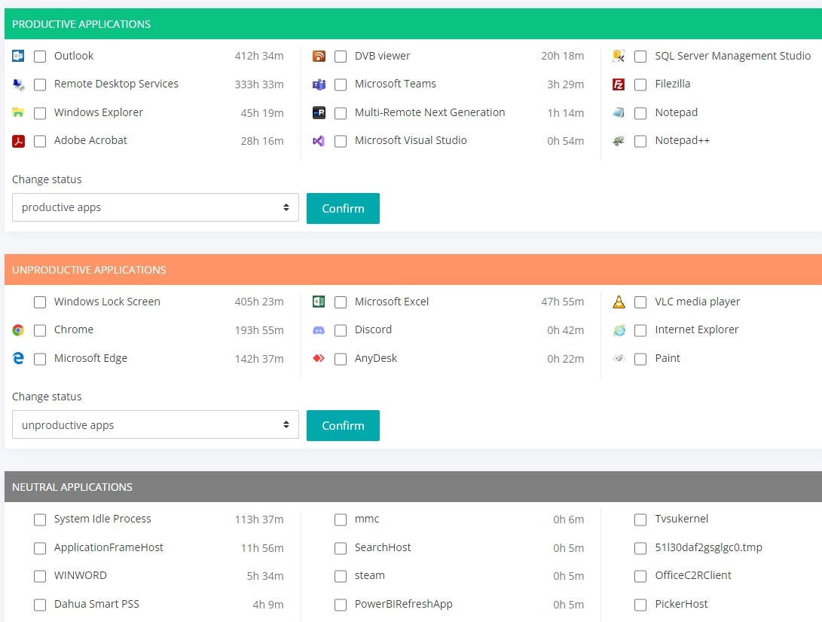
Task: Select the Dahua Smart PSS checkbox
Action: coord(40,604)
